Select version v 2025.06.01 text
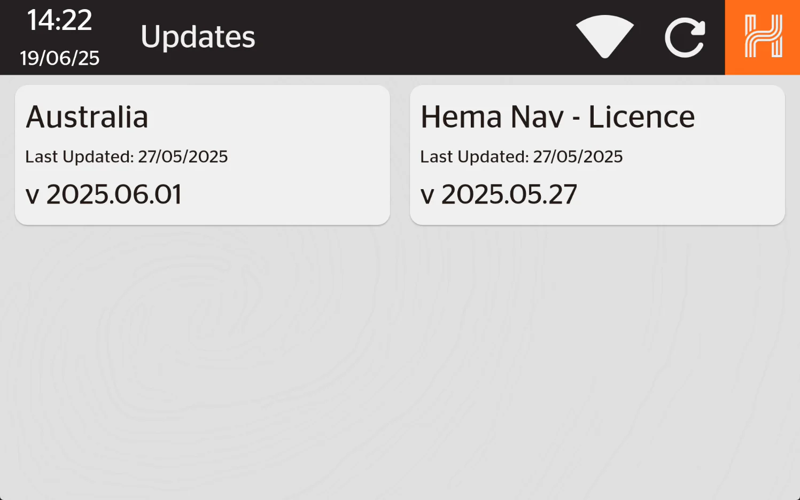 tap(104, 194)
